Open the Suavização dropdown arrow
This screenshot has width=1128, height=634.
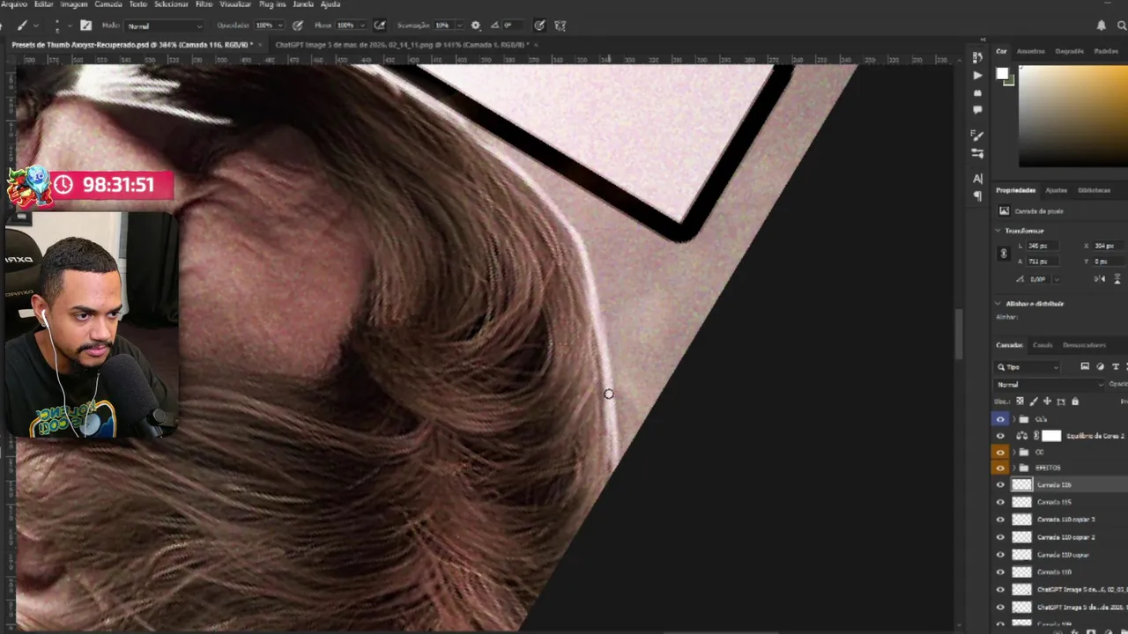point(459,26)
